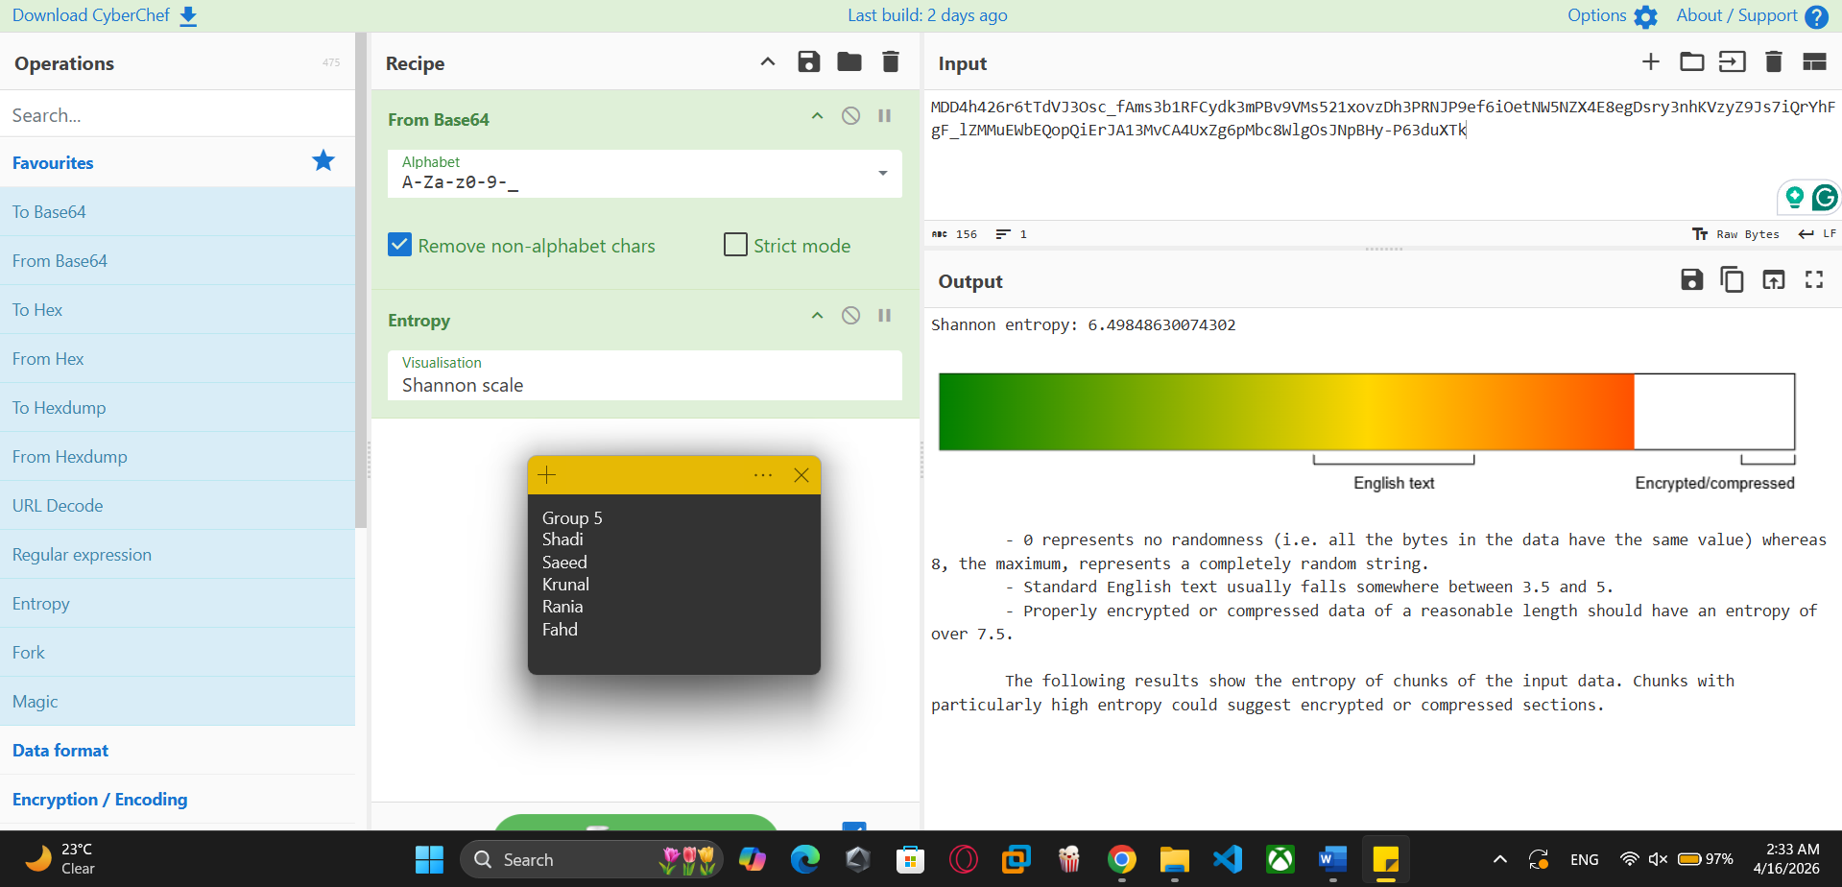Click About / Support link text

1736,15
